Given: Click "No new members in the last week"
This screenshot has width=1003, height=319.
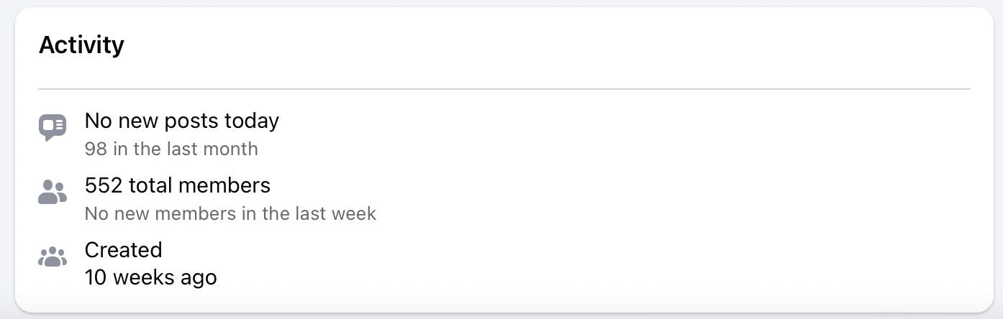Looking at the screenshot, I should tap(230, 213).
